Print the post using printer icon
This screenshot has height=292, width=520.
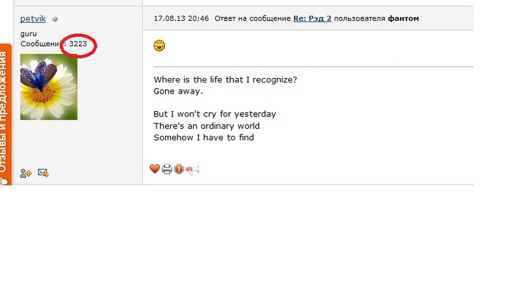167,169
